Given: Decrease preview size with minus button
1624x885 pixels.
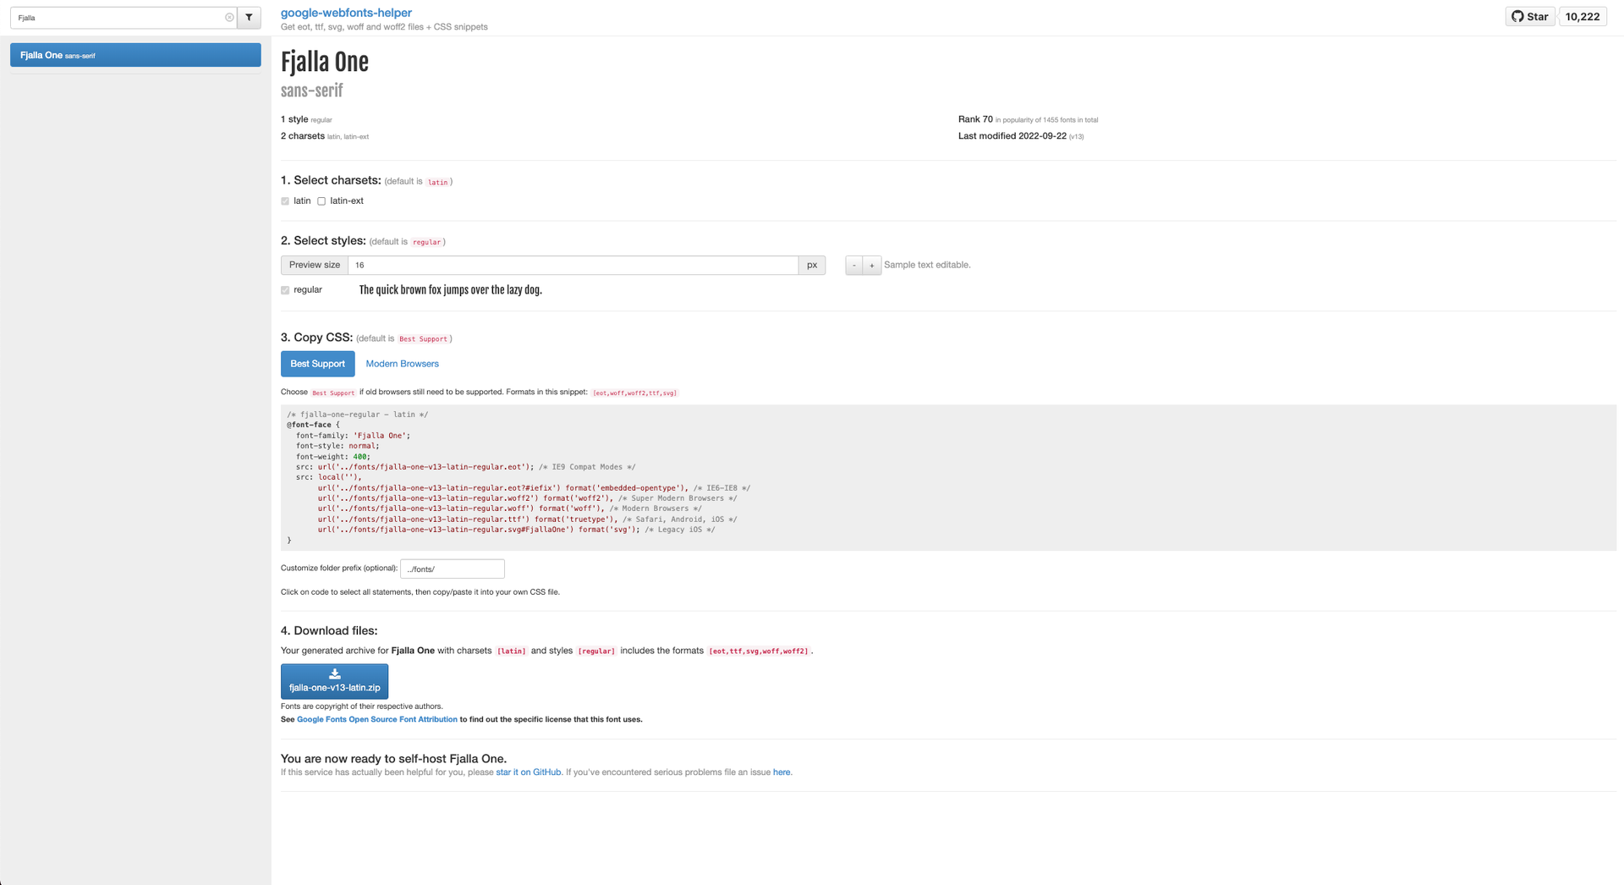Looking at the screenshot, I should point(854,265).
